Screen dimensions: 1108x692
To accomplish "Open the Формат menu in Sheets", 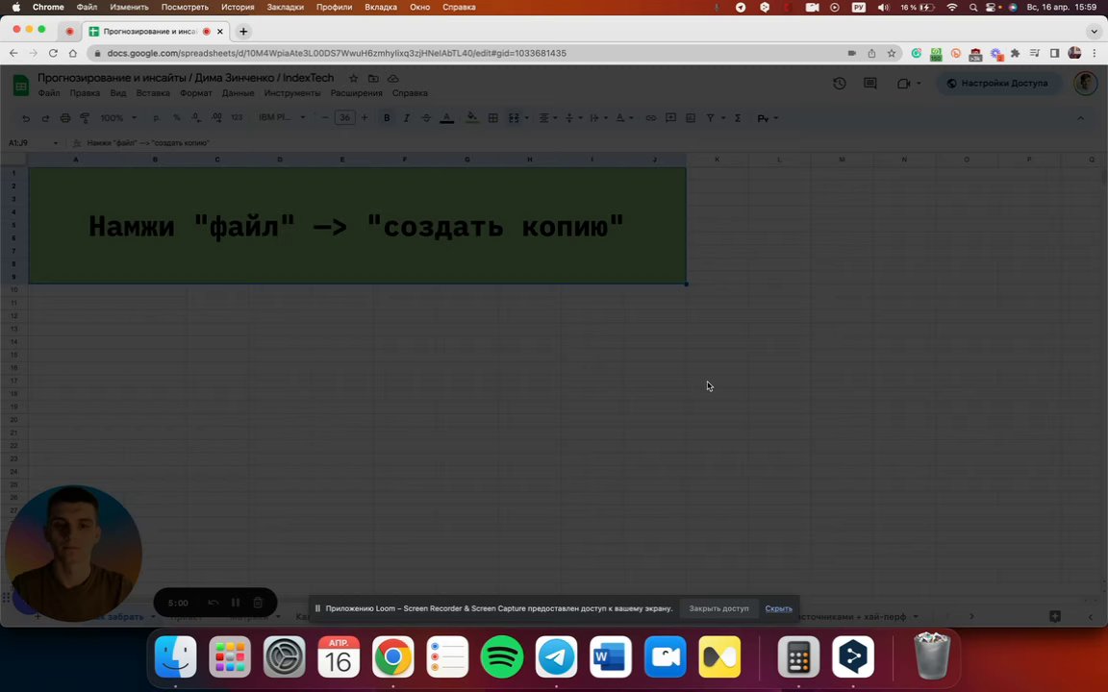I will click(x=196, y=93).
